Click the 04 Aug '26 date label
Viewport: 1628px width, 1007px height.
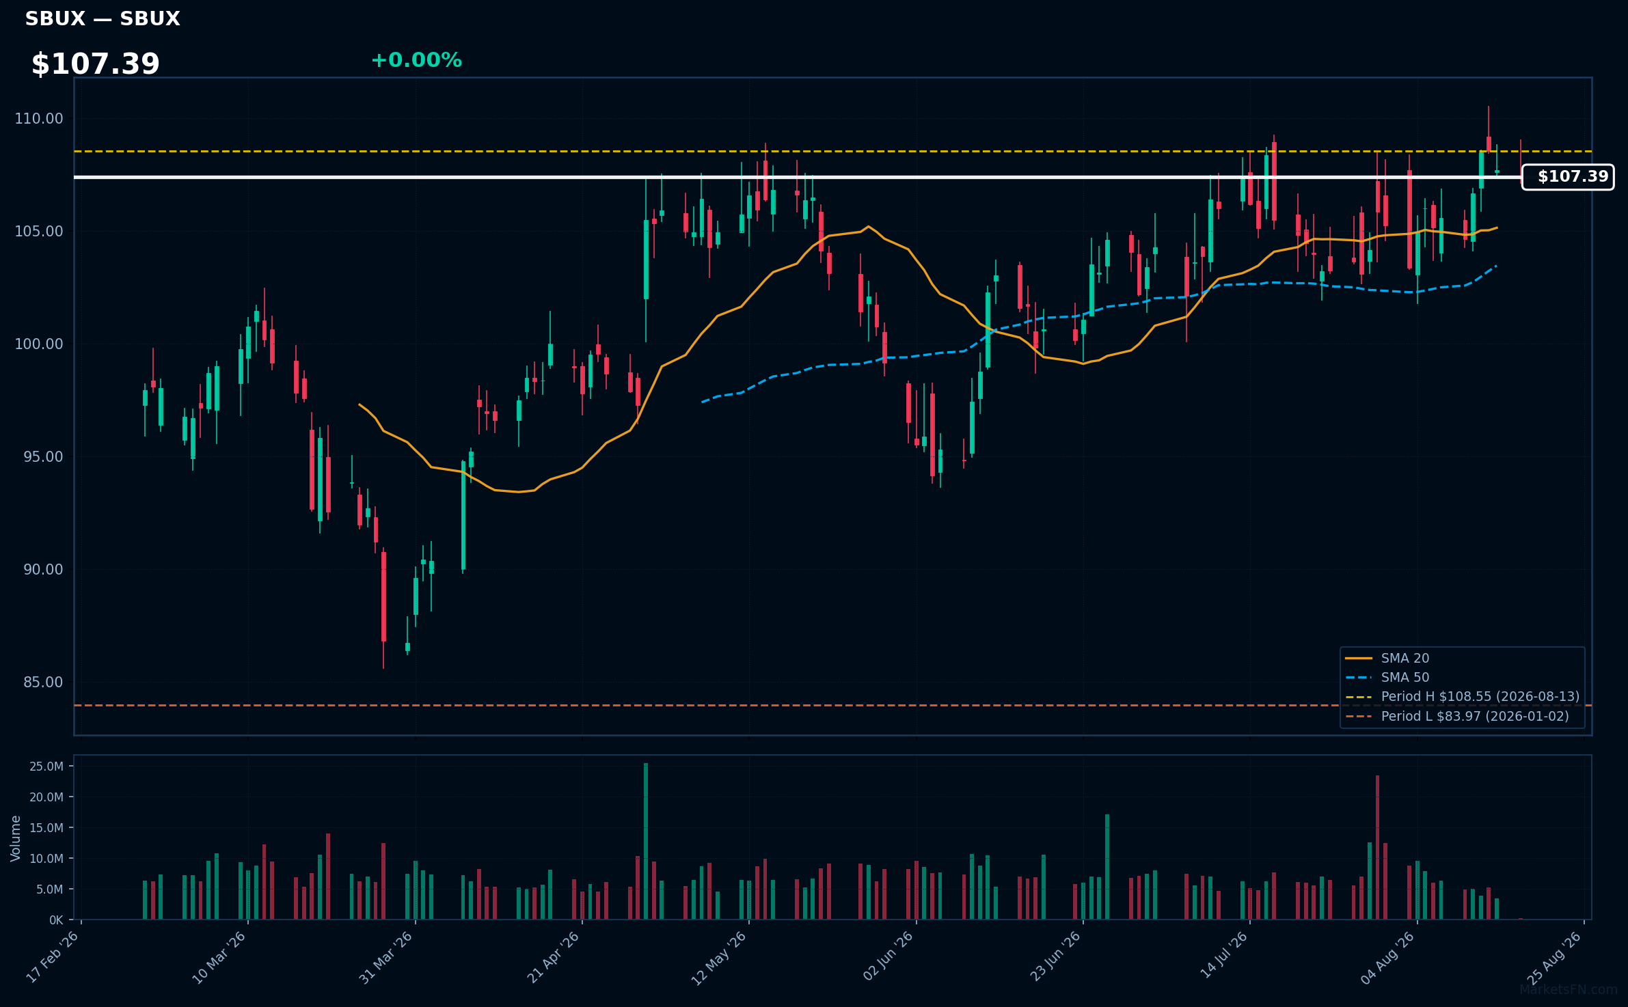(x=1387, y=958)
